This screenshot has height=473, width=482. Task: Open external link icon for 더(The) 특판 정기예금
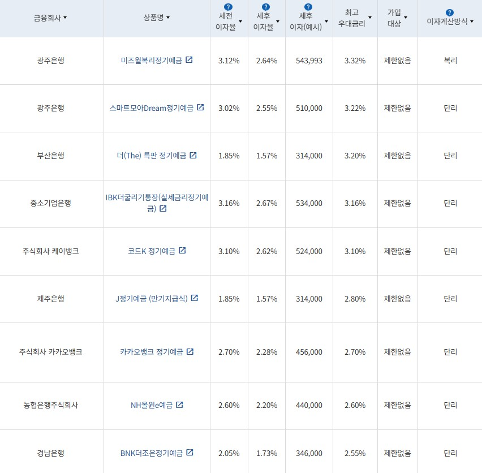click(x=193, y=155)
